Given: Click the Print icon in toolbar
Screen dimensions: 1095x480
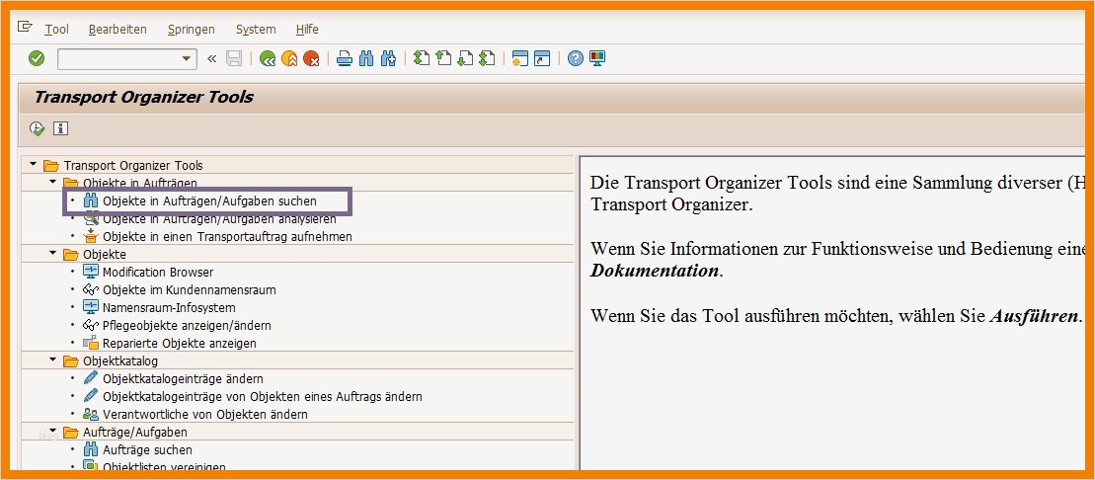Looking at the screenshot, I should point(344,58).
